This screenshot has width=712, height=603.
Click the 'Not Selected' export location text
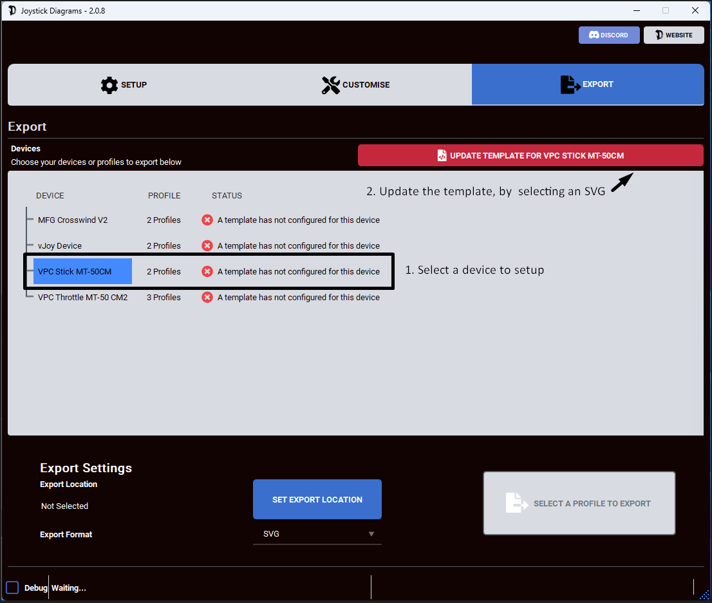point(64,506)
